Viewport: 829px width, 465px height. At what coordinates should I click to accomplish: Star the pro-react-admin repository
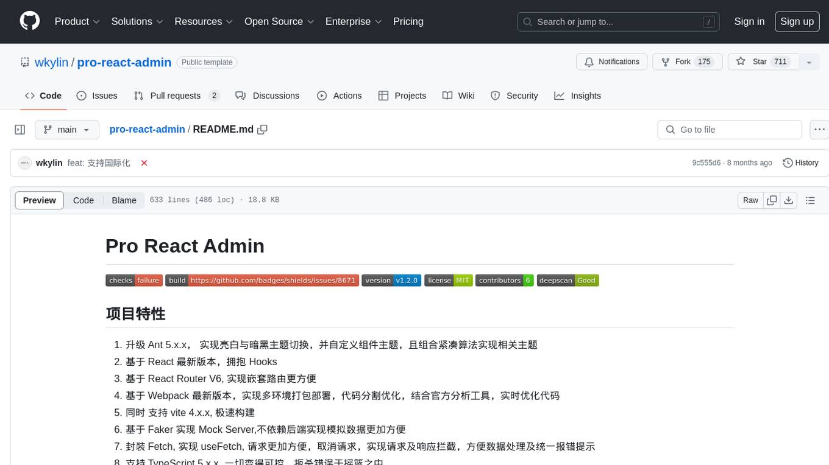coord(763,62)
